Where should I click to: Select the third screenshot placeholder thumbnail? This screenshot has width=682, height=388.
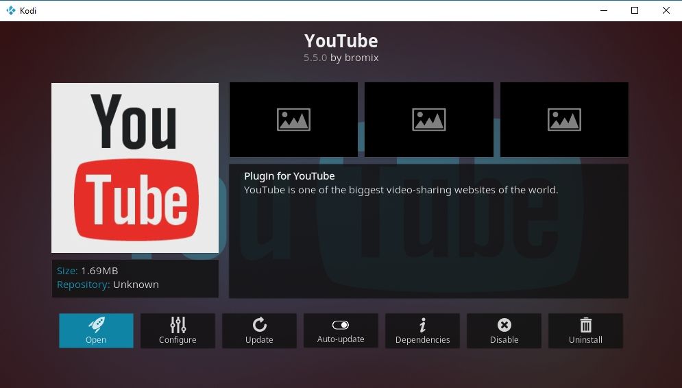564,119
